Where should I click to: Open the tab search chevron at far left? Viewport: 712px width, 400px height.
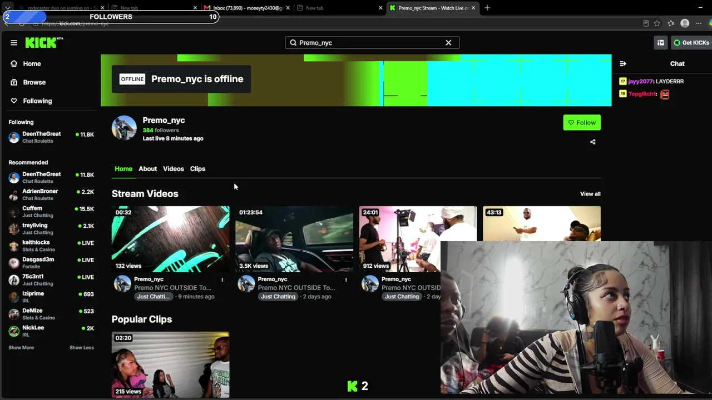pyautogui.click(x=8, y=8)
